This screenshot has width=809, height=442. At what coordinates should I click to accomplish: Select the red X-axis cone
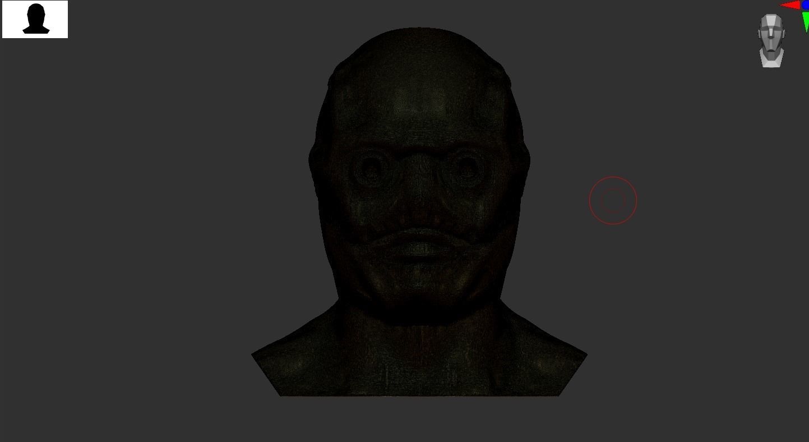(x=790, y=6)
